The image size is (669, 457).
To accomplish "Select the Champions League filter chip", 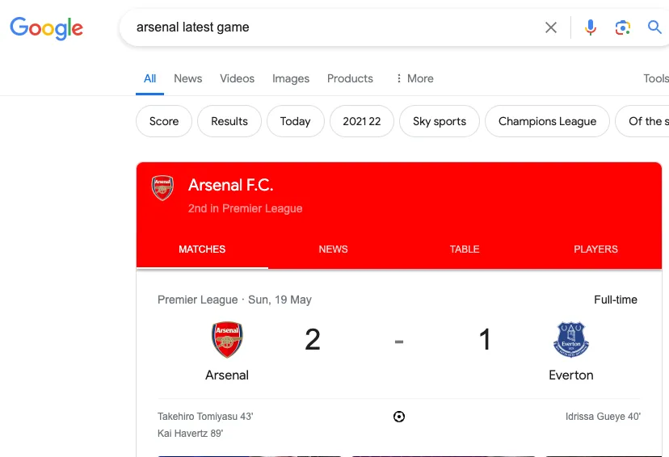I will pos(547,121).
